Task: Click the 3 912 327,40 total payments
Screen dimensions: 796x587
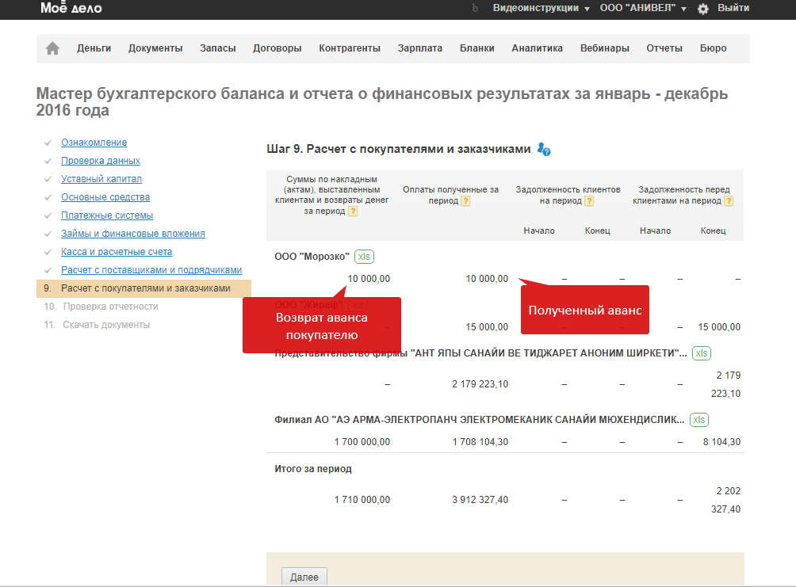Action: tap(480, 500)
